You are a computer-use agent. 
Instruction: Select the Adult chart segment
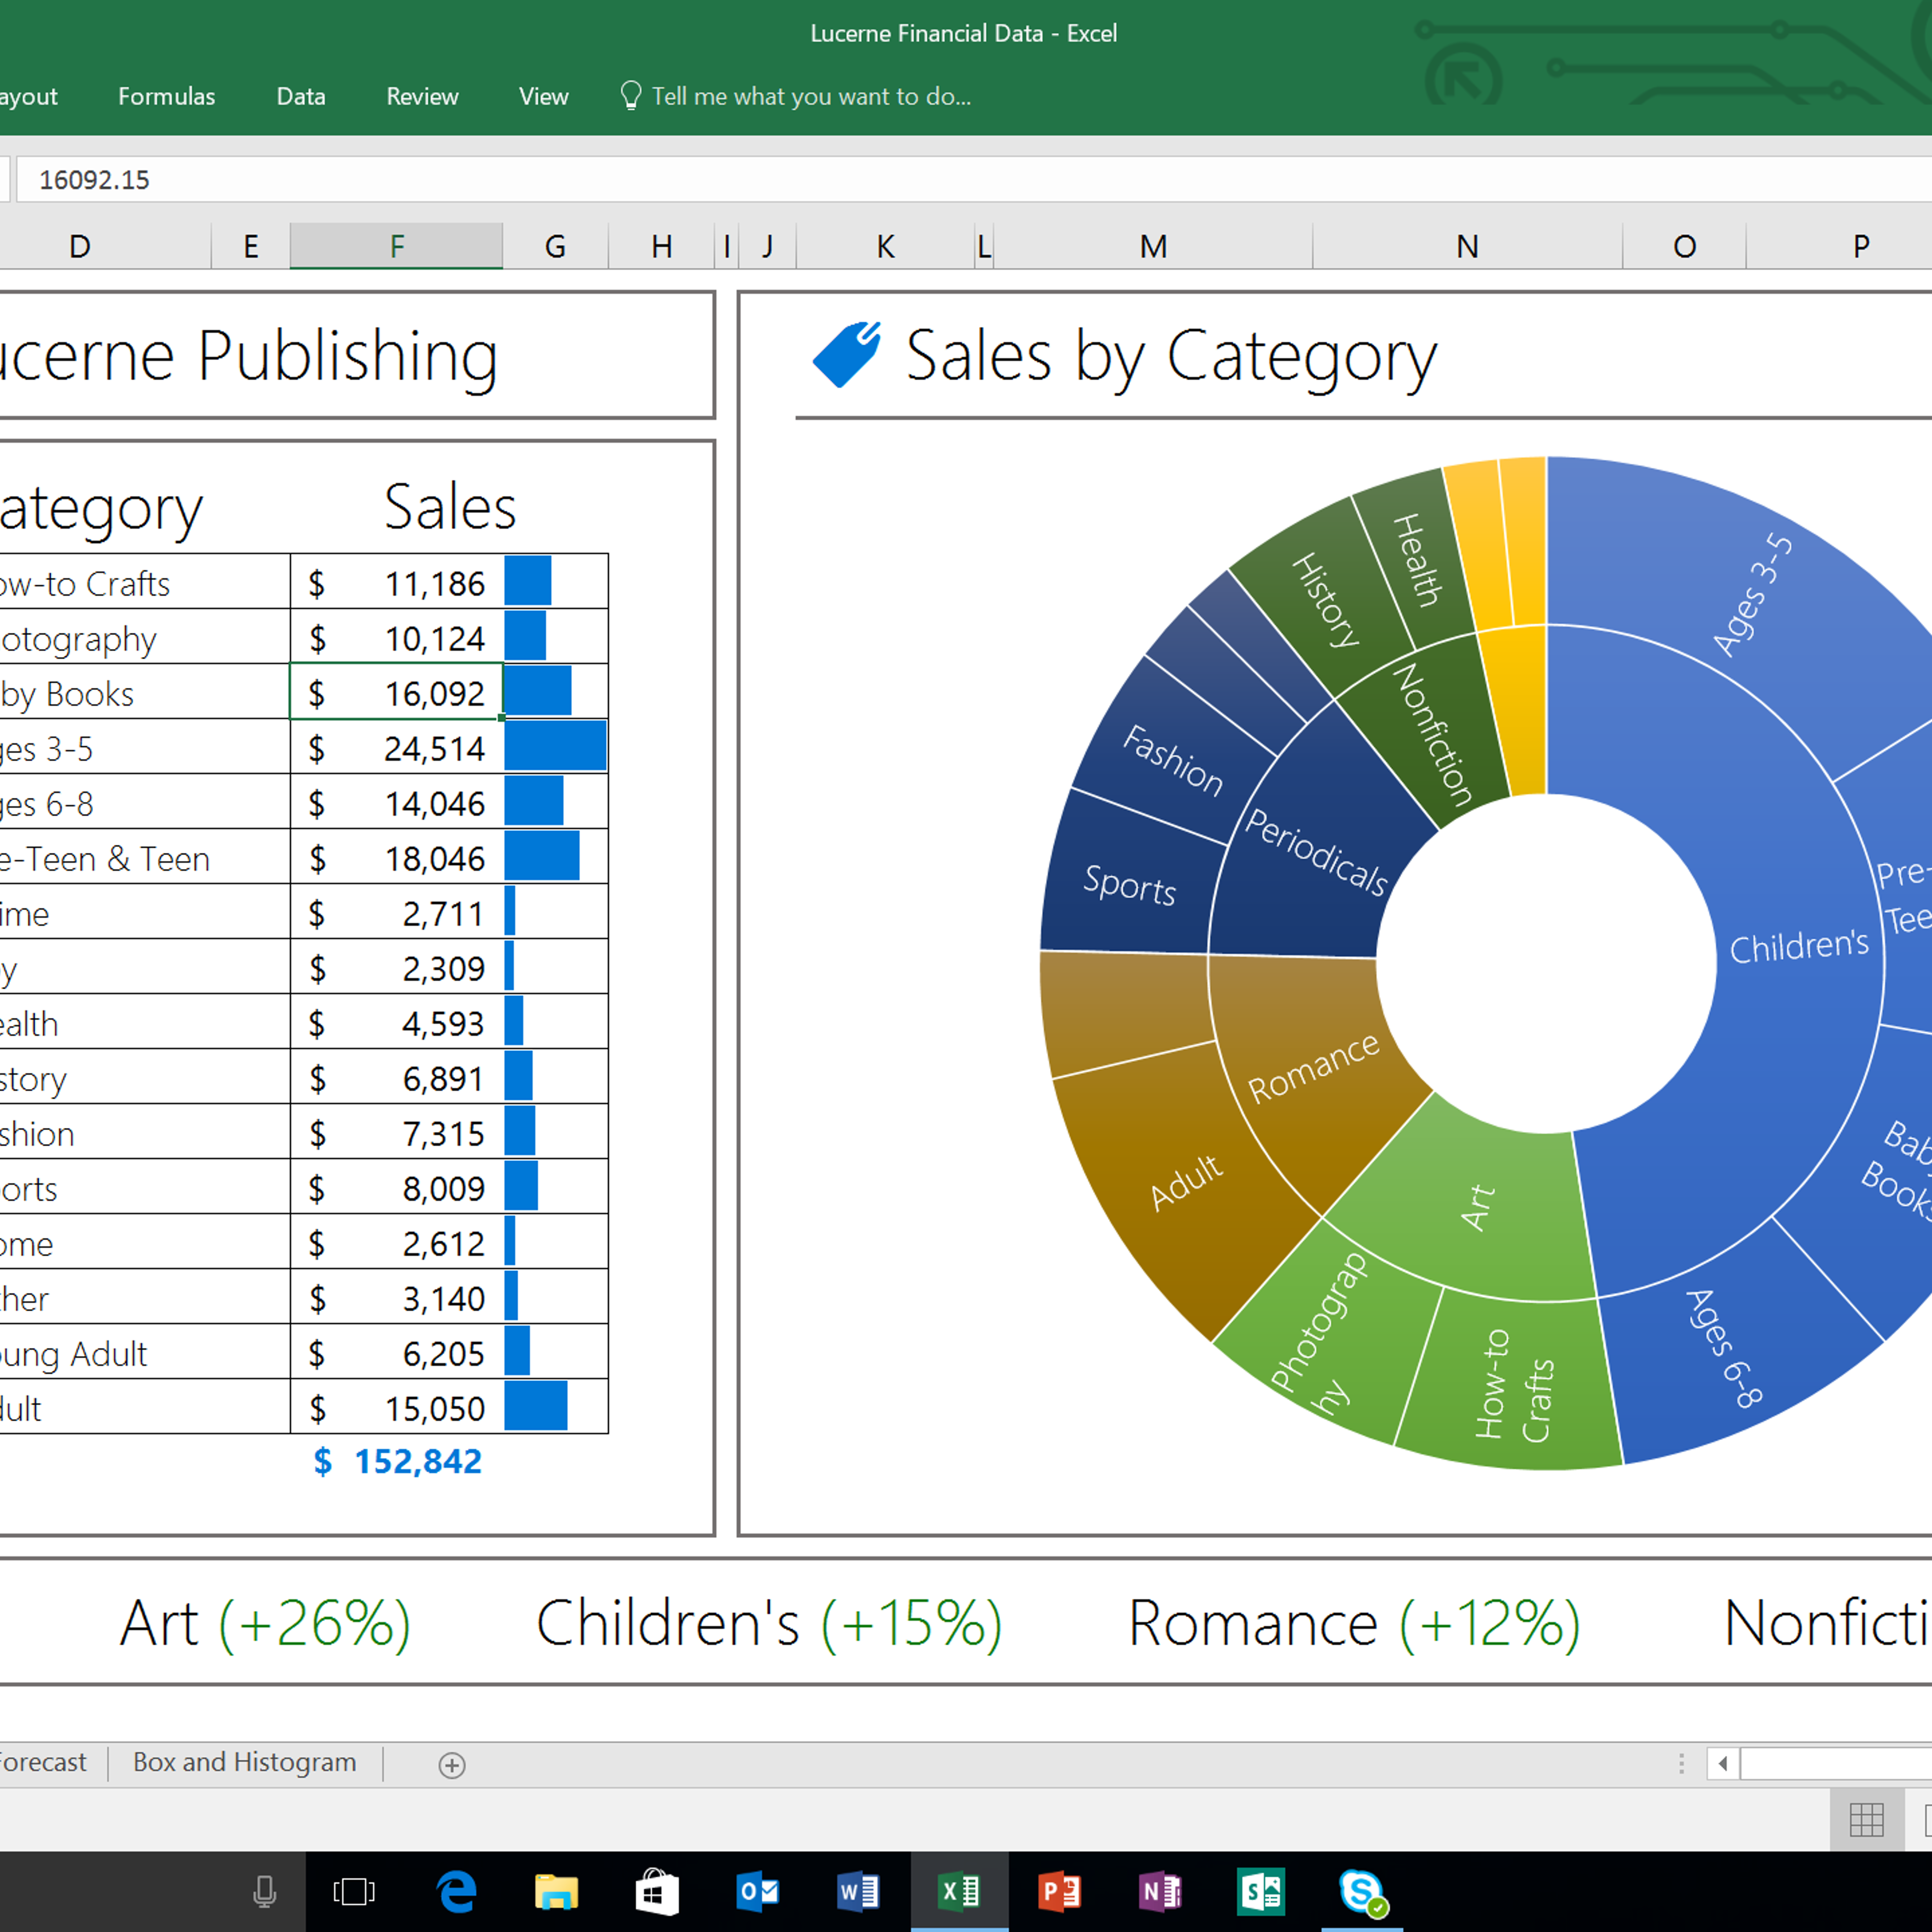(x=1185, y=1182)
